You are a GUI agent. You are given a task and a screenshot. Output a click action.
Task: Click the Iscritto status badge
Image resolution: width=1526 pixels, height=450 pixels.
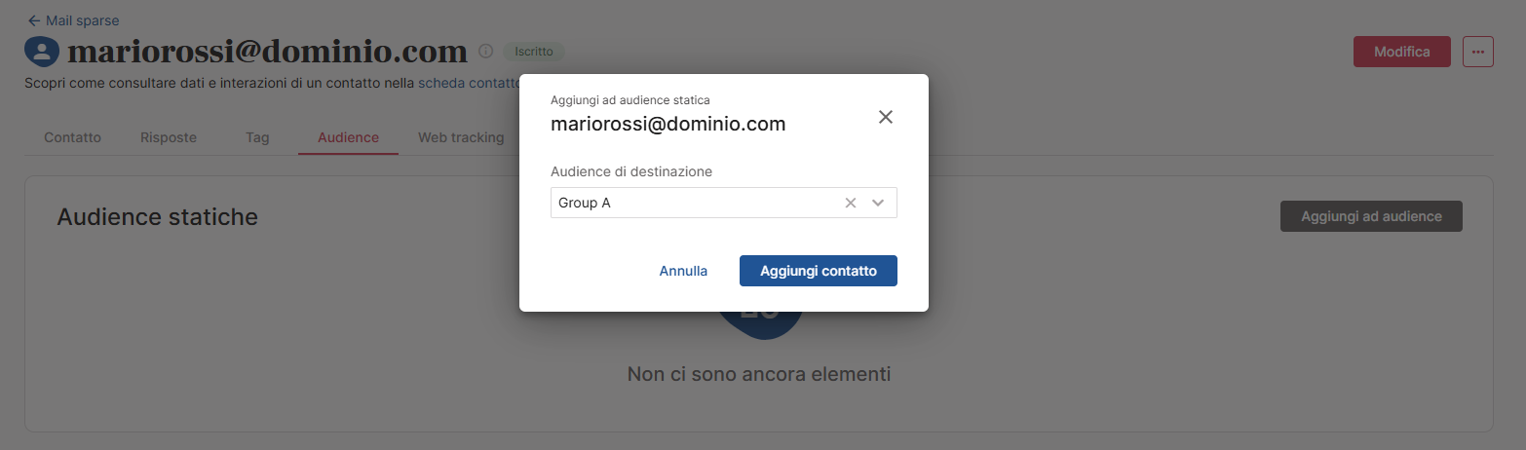coord(533,52)
